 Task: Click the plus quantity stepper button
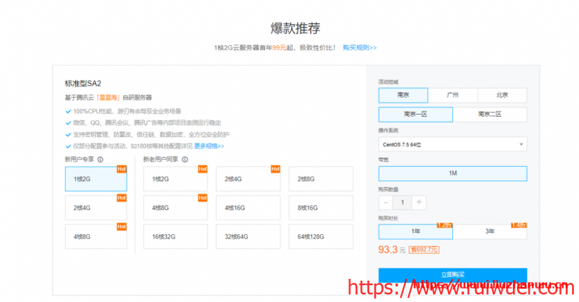click(420, 202)
